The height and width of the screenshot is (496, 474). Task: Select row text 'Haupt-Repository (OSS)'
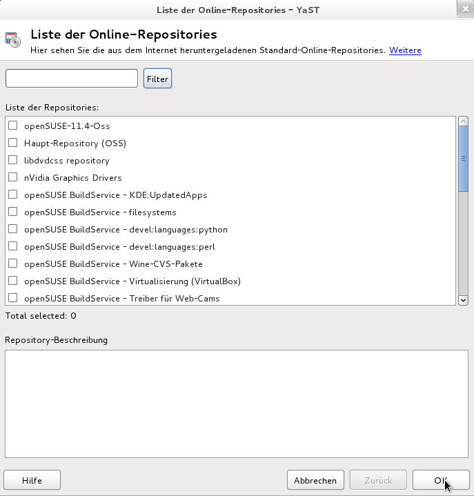click(75, 143)
